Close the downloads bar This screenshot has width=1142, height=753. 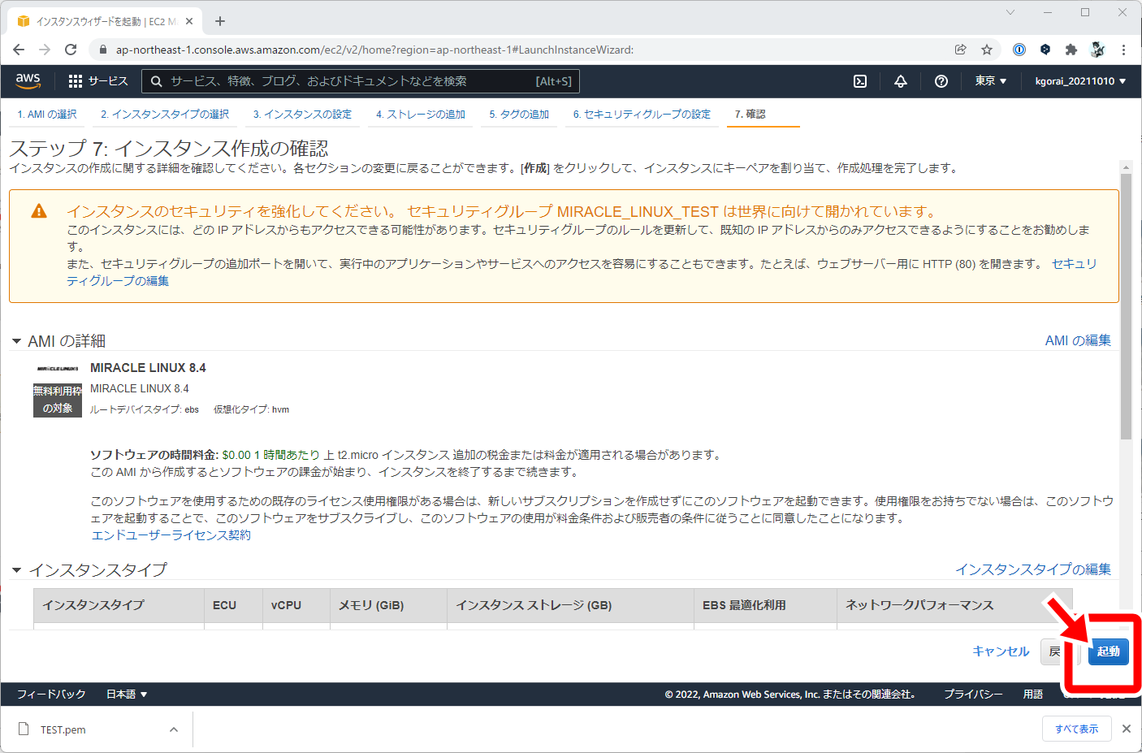pos(1127,729)
